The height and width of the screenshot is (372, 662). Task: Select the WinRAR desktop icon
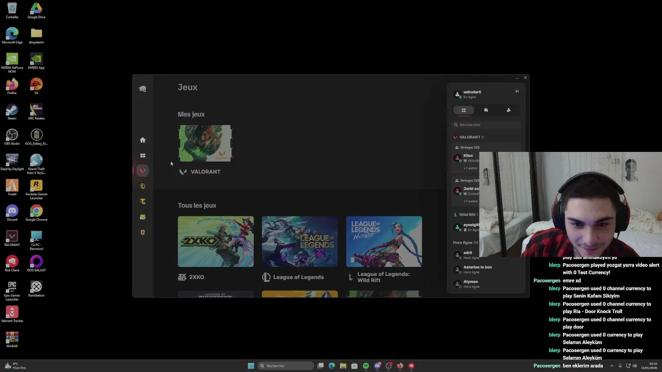12,340
